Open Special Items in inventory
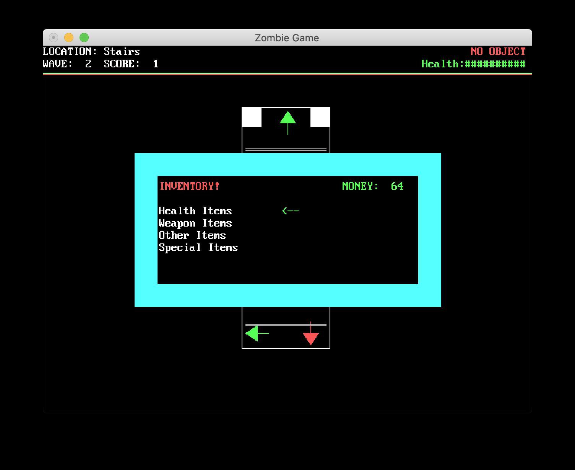 (x=198, y=248)
